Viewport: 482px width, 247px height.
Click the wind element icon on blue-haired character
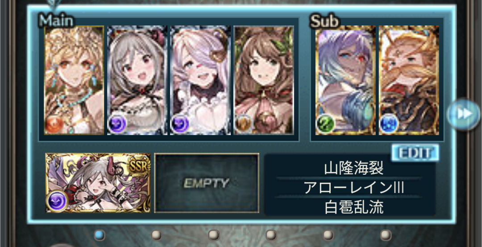tap(325, 124)
